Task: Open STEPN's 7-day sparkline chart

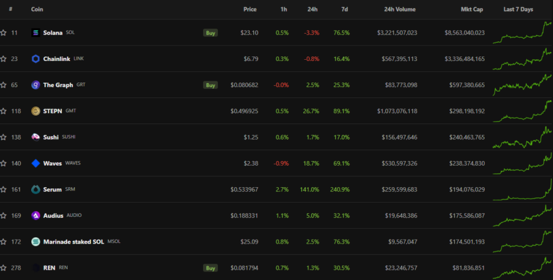Action: (522, 111)
